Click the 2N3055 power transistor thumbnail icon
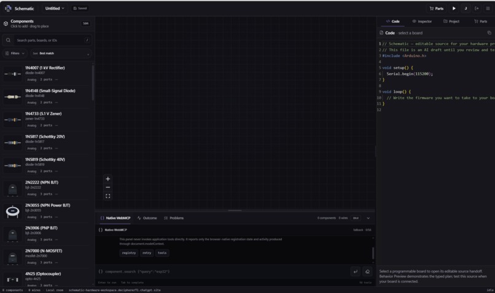 (13, 211)
